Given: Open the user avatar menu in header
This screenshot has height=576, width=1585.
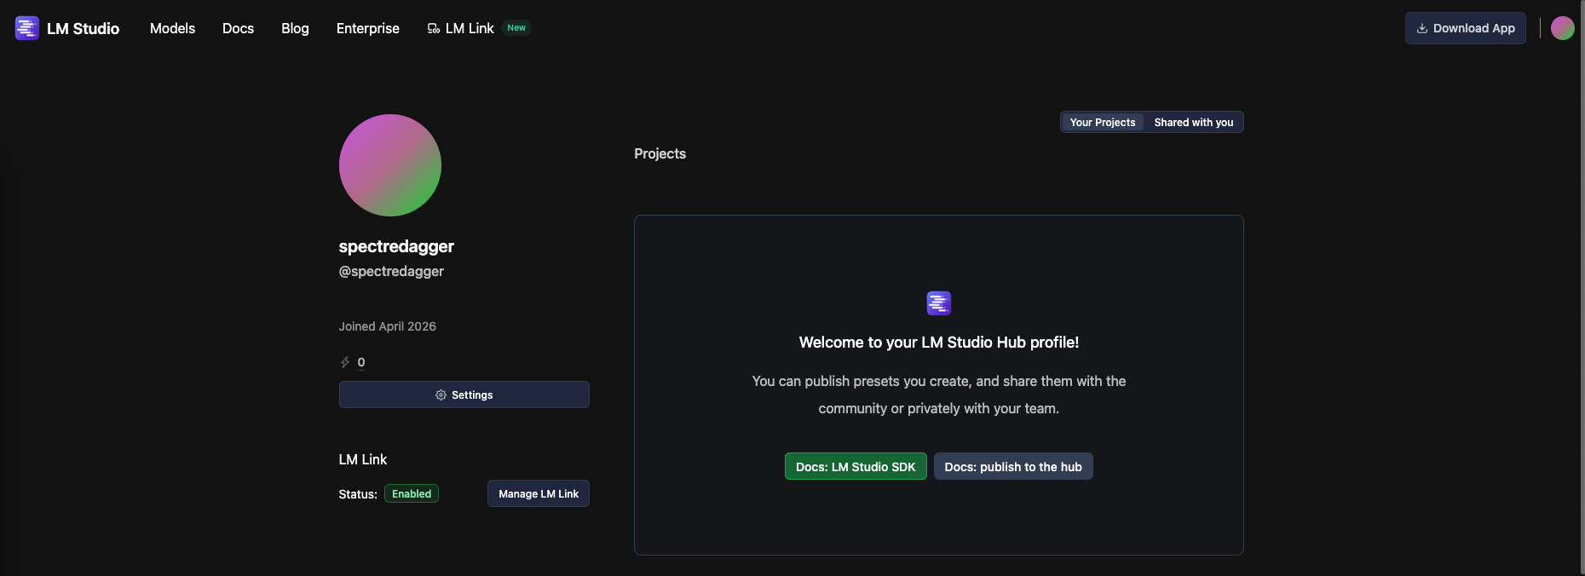Looking at the screenshot, I should (x=1562, y=28).
